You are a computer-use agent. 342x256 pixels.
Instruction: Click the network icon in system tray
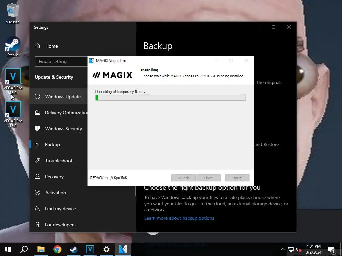[x=291, y=249]
